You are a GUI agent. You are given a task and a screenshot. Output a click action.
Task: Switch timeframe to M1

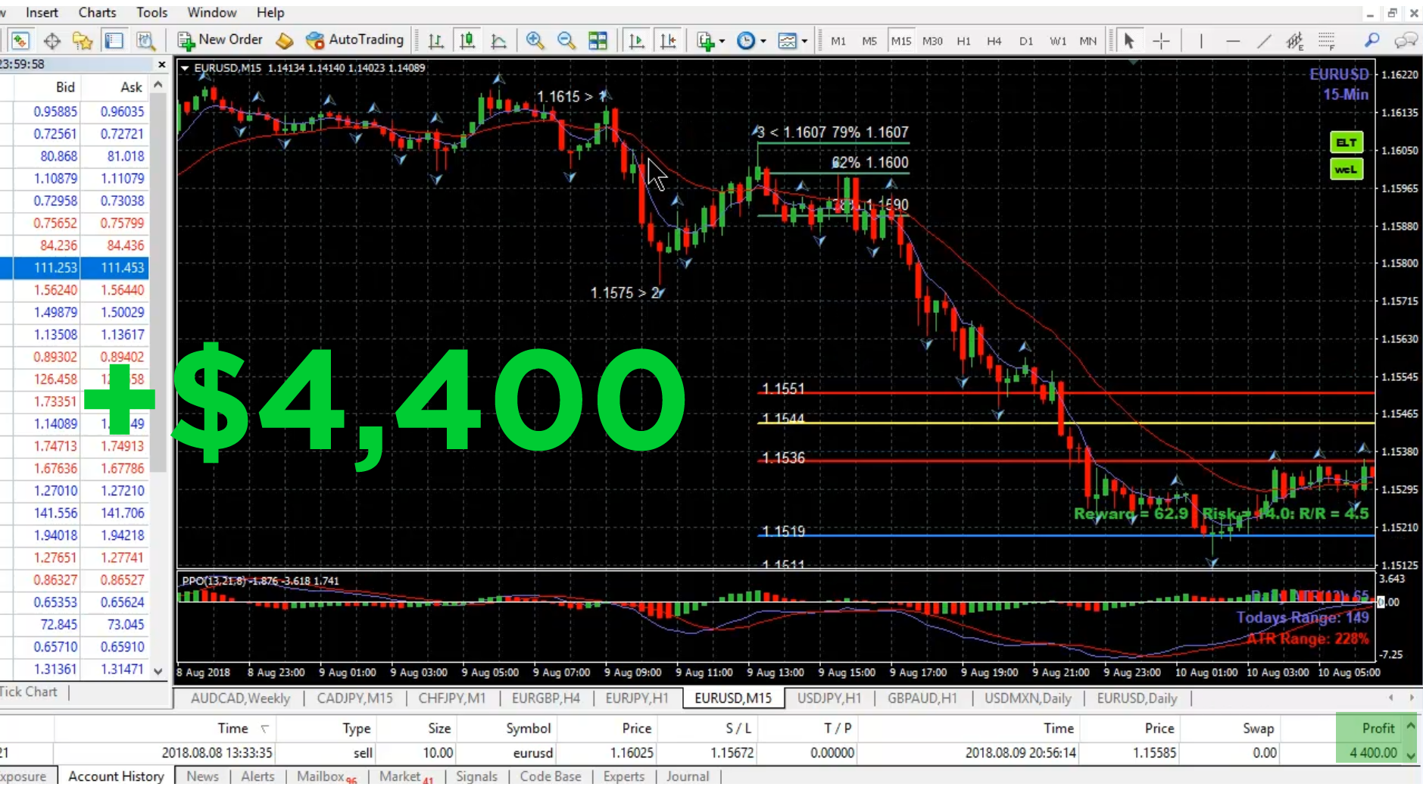[x=838, y=41]
